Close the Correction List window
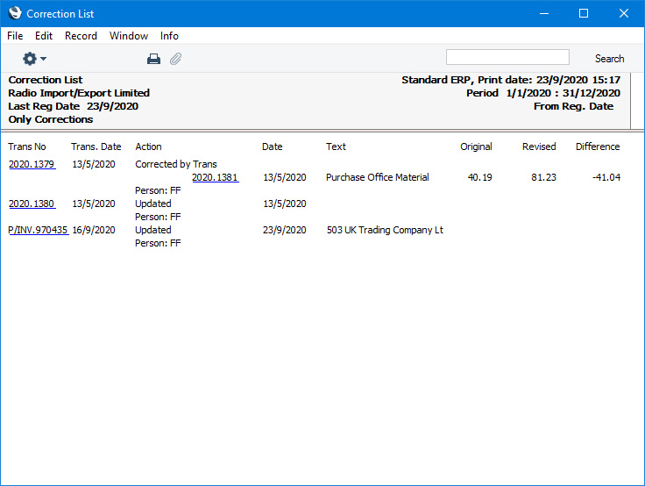Image resolution: width=645 pixels, height=486 pixels. click(624, 13)
